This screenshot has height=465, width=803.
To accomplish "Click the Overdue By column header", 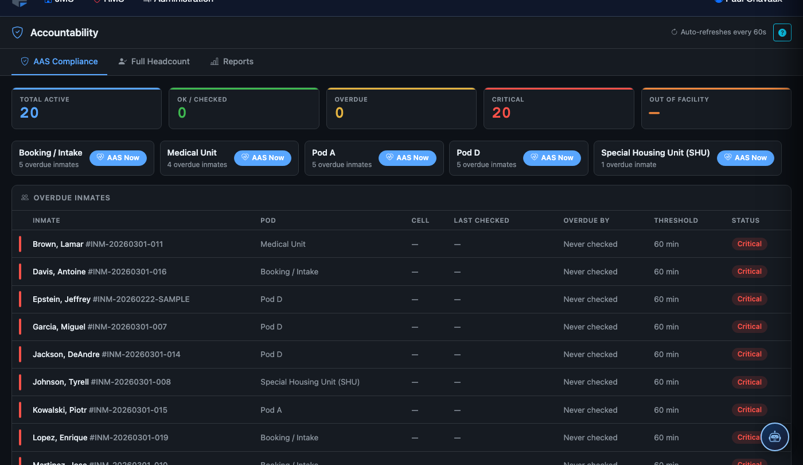I will coord(586,220).
